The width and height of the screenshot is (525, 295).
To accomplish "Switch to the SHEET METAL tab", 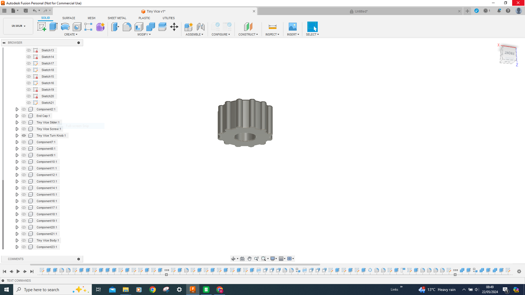I will [x=117, y=18].
